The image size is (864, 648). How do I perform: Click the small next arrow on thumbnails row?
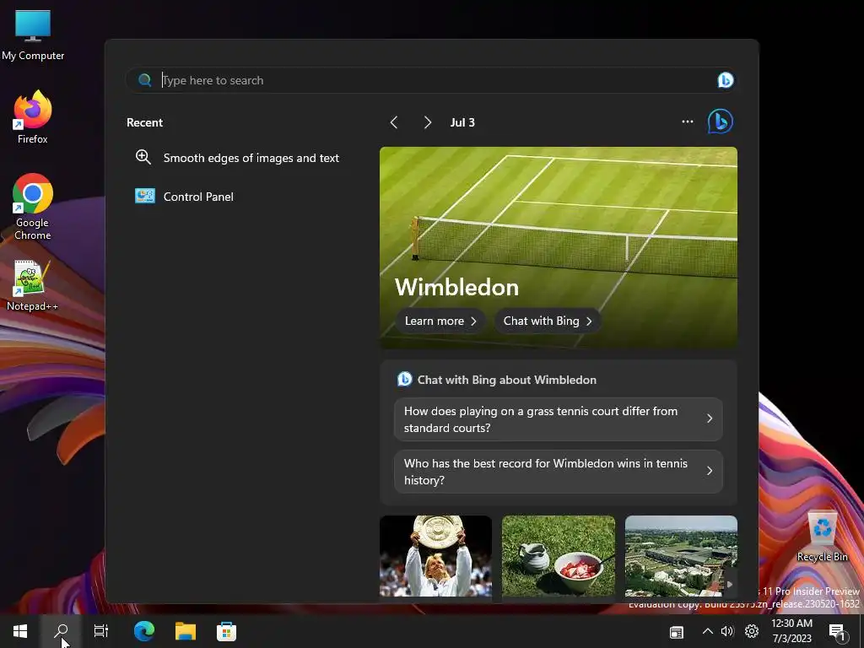coord(730,584)
